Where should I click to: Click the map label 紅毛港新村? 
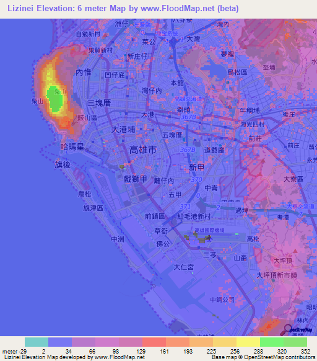point(194,216)
